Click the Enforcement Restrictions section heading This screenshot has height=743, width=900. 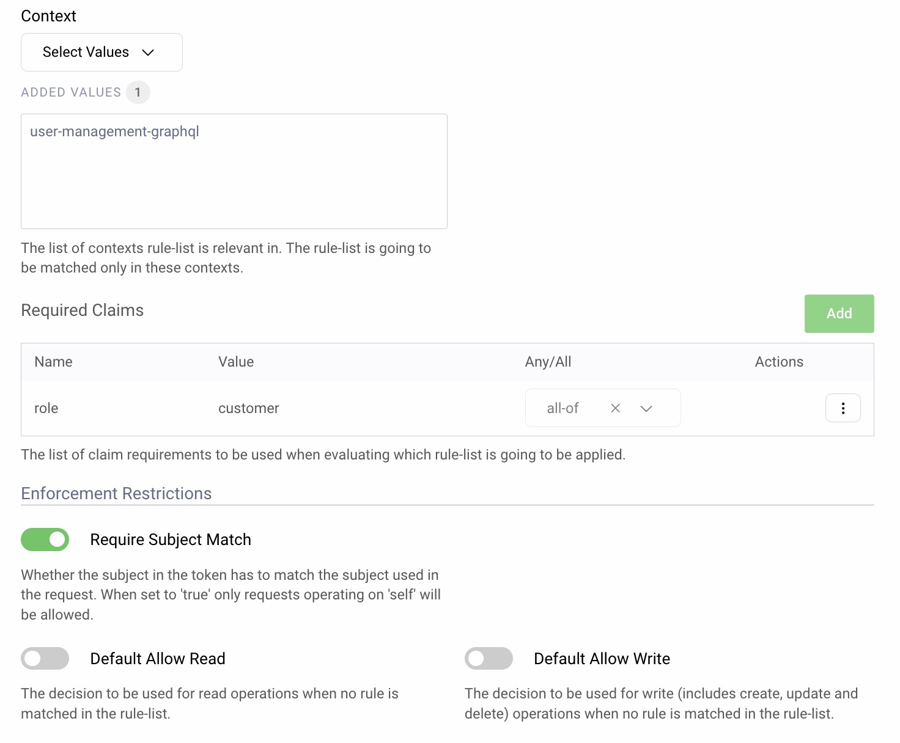tap(116, 494)
